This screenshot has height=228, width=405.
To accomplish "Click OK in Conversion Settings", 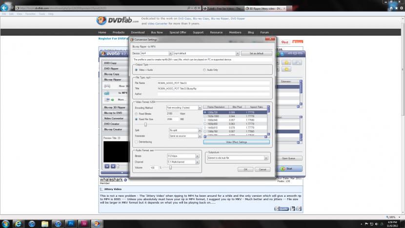I will coord(245,169).
